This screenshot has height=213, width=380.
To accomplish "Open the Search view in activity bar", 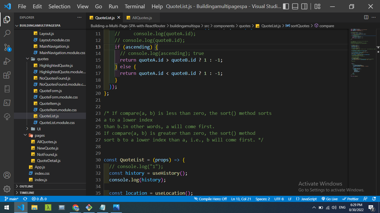I will (7, 34).
